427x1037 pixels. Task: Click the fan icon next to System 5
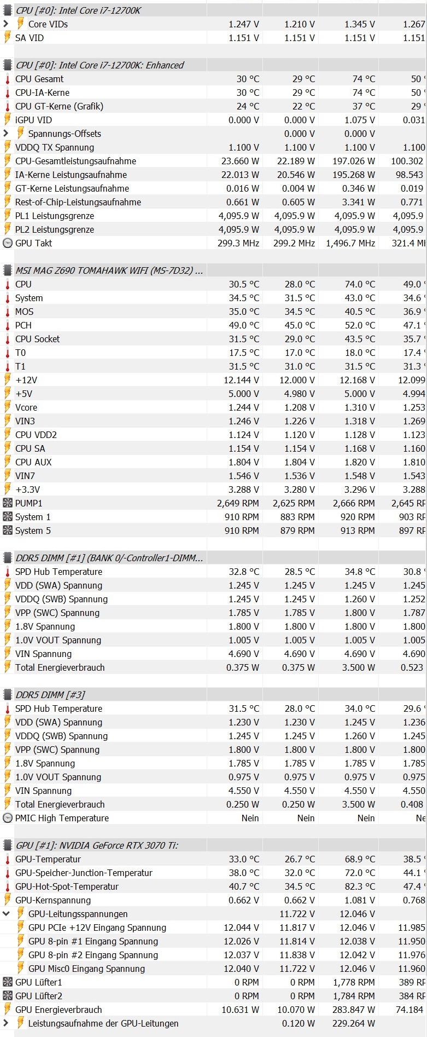coord(8,531)
